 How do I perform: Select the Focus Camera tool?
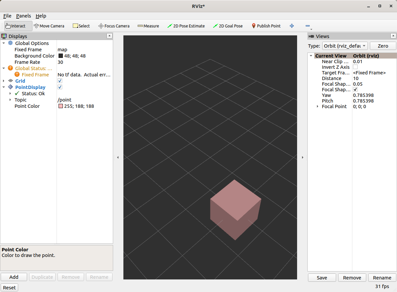point(114,26)
